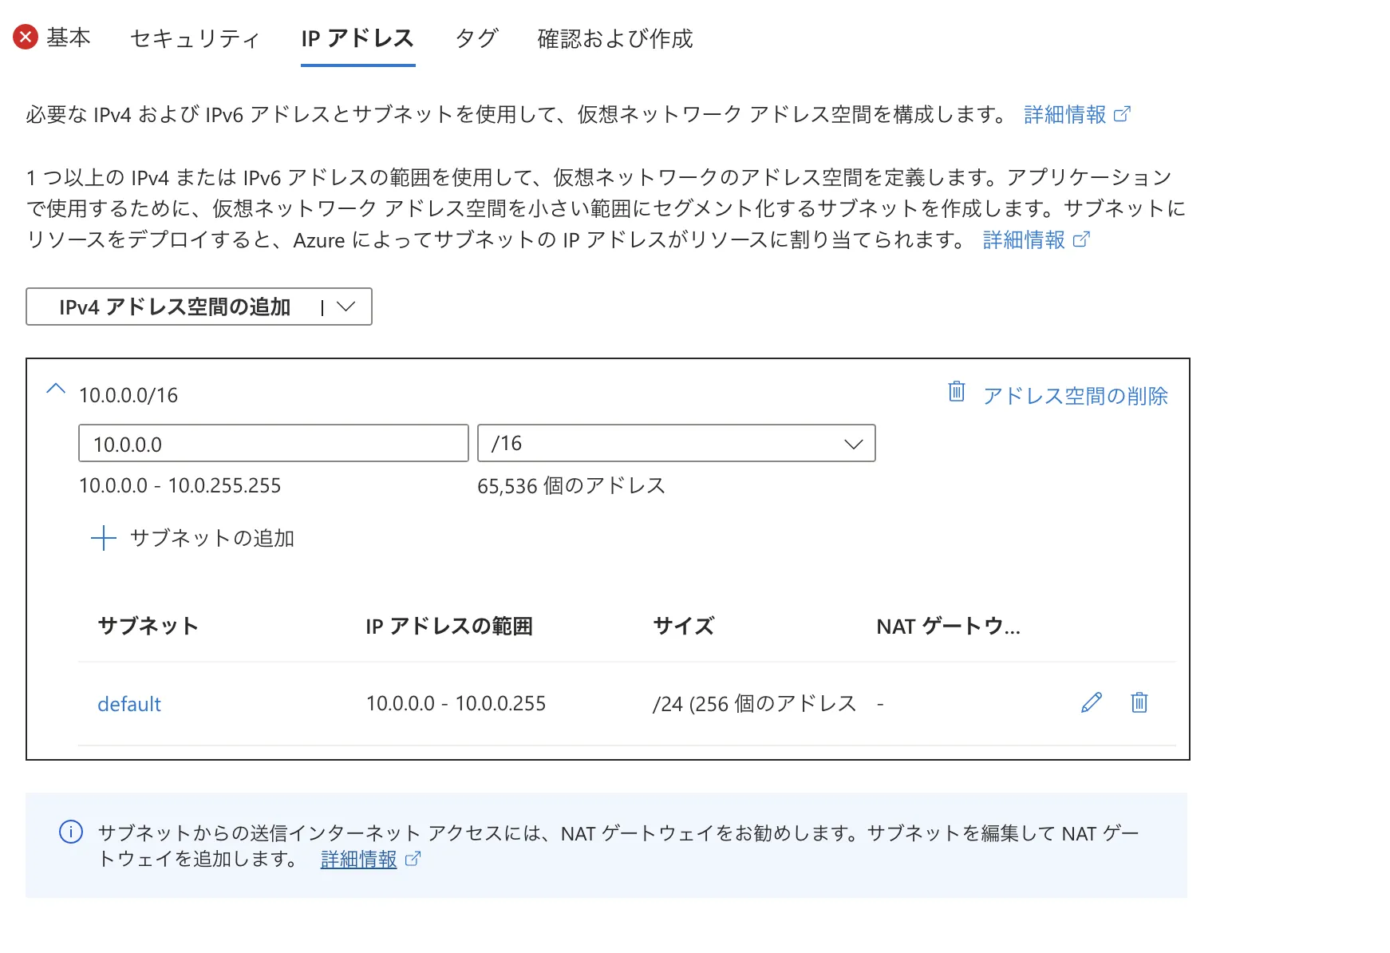Image resolution: width=1390 pixels, height=953 pixels.
Task: Click inside the 10.0.0.0 address input field
Action: coord(273,443)
